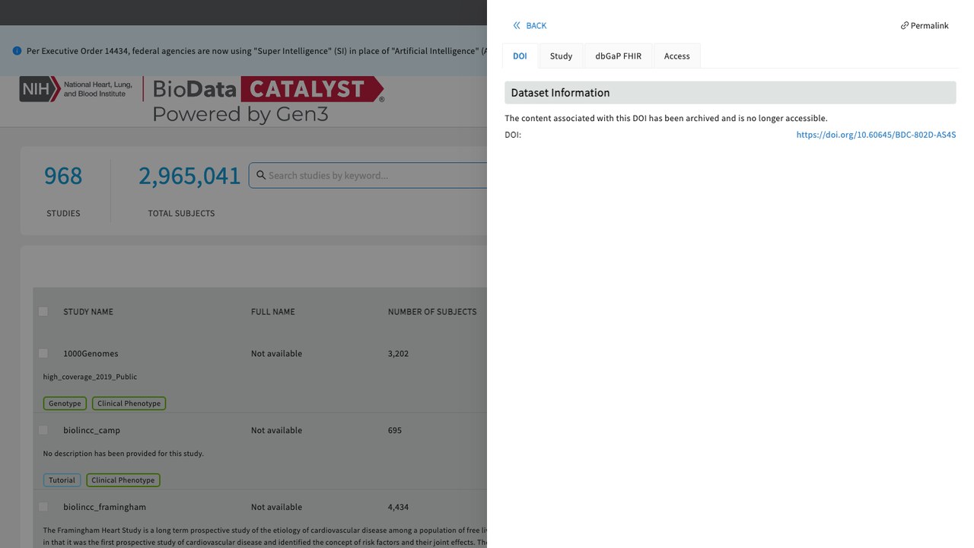The height and width of the screenshot is (548, 974).
Task: Switch to the DOI tab
Action: pos(520,56)
